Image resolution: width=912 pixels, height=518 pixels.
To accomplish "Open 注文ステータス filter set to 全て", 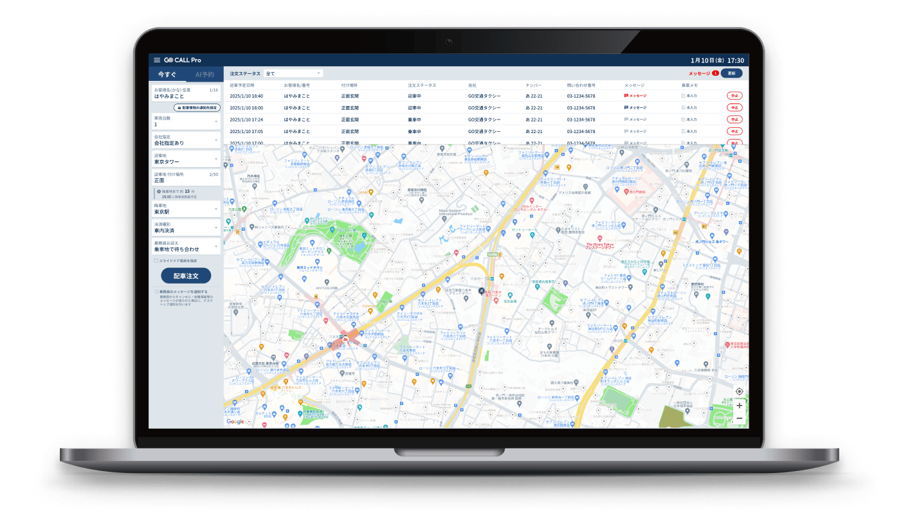I will [x=293, y=73].
